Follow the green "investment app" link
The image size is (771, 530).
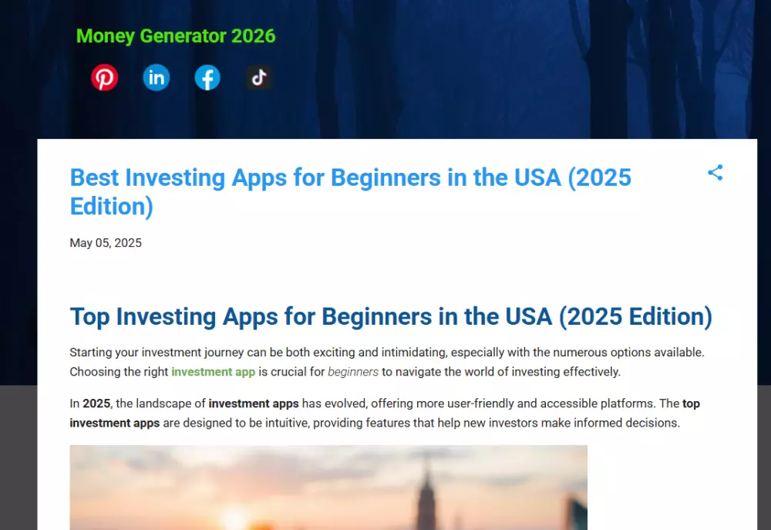[213, 372]
